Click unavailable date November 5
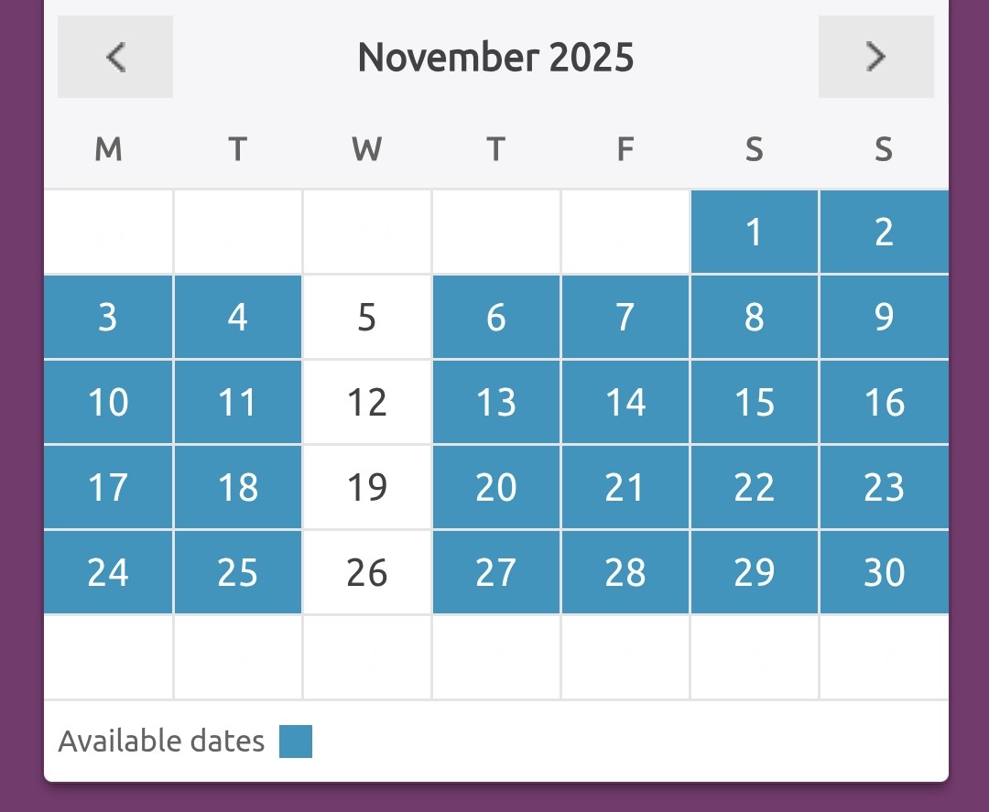 click(367, 317)
